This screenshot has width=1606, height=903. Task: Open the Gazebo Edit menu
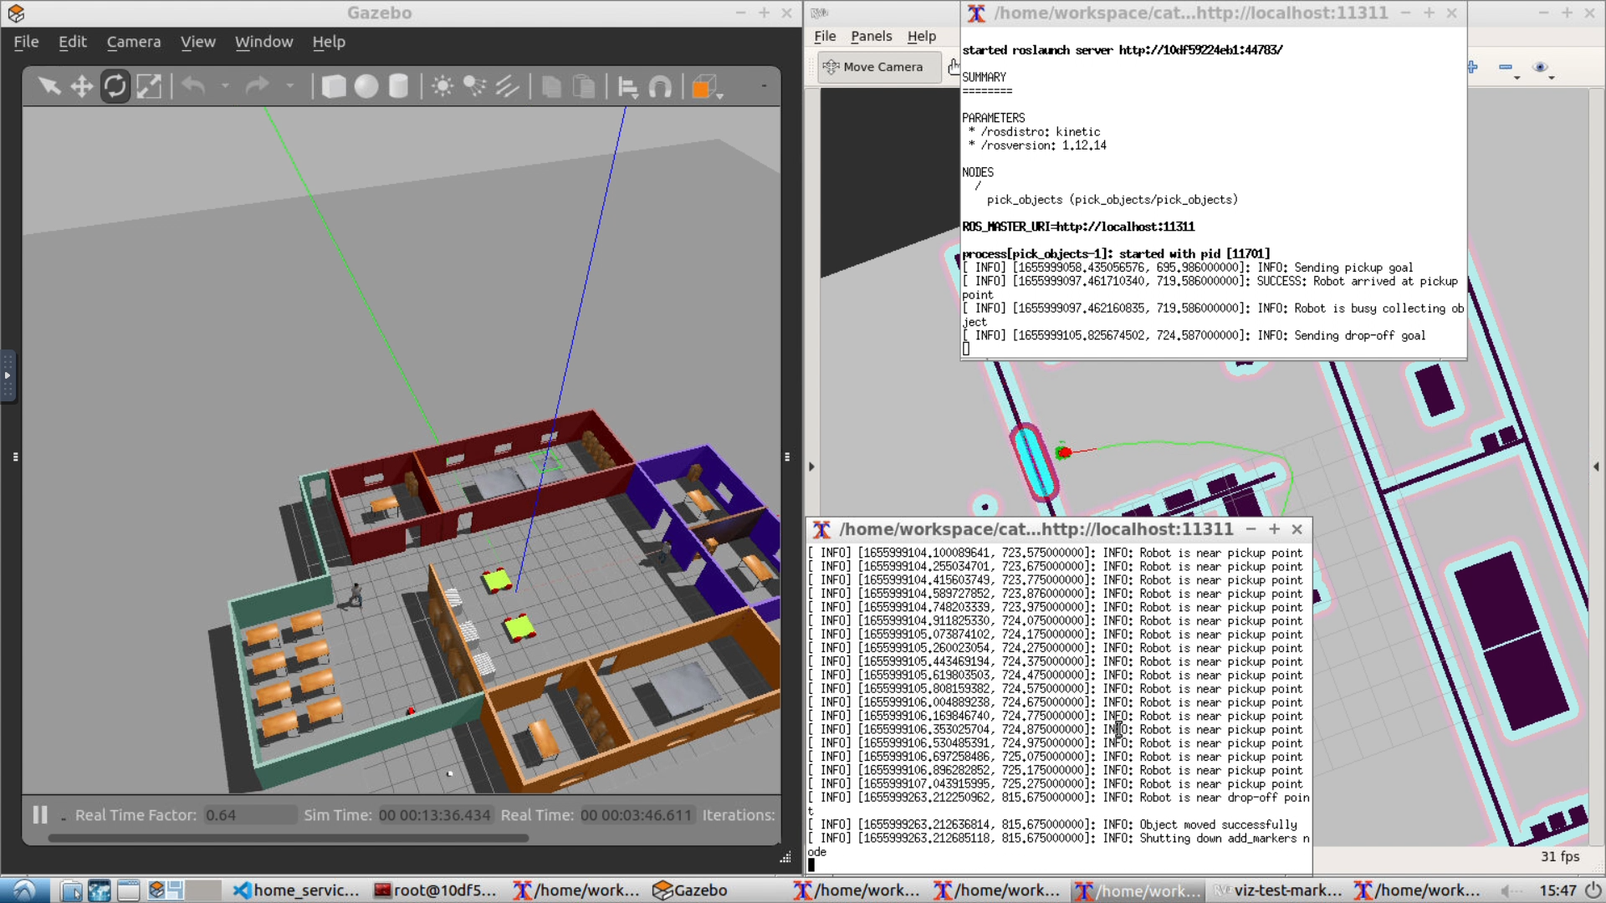coord(73,42)
